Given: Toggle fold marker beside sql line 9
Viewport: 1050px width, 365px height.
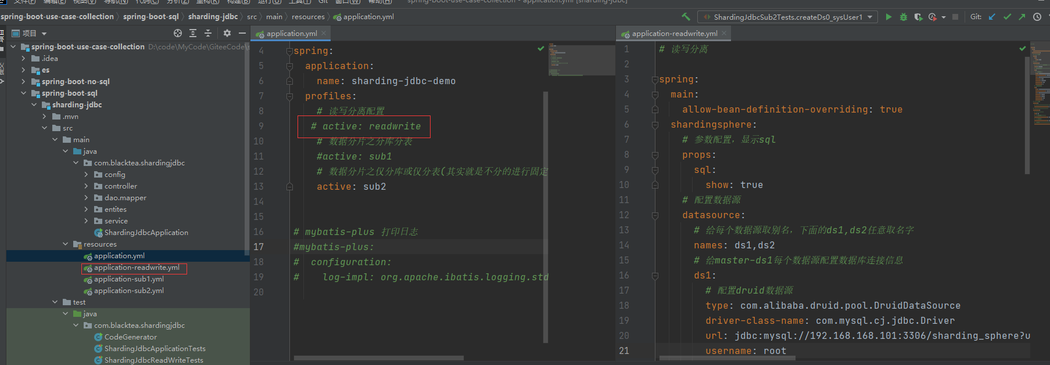Looking at the screenshot, I should point(655,170).
